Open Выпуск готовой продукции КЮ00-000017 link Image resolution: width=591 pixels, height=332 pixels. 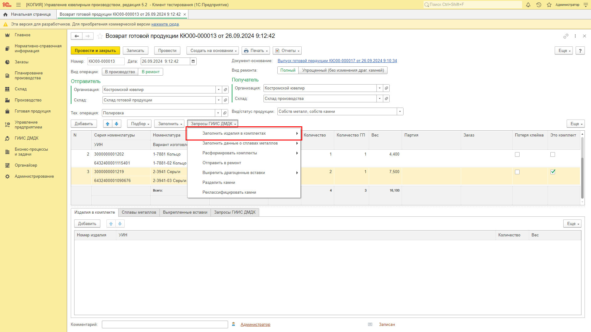click(337, 61)
